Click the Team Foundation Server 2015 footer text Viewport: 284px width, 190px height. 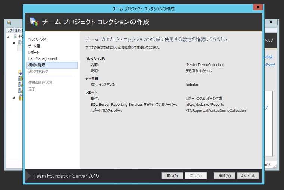pos(66,176)
